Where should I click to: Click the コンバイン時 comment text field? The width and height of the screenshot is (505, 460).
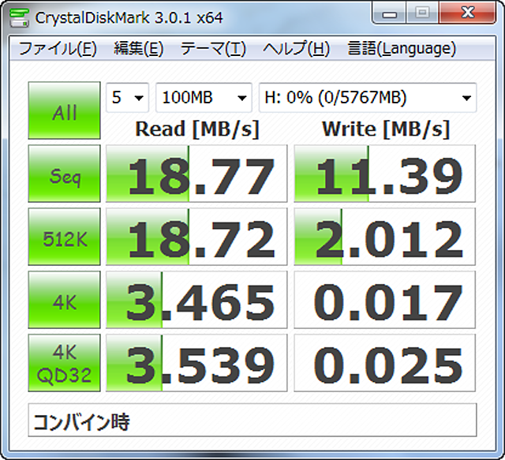tap(252, 421)
